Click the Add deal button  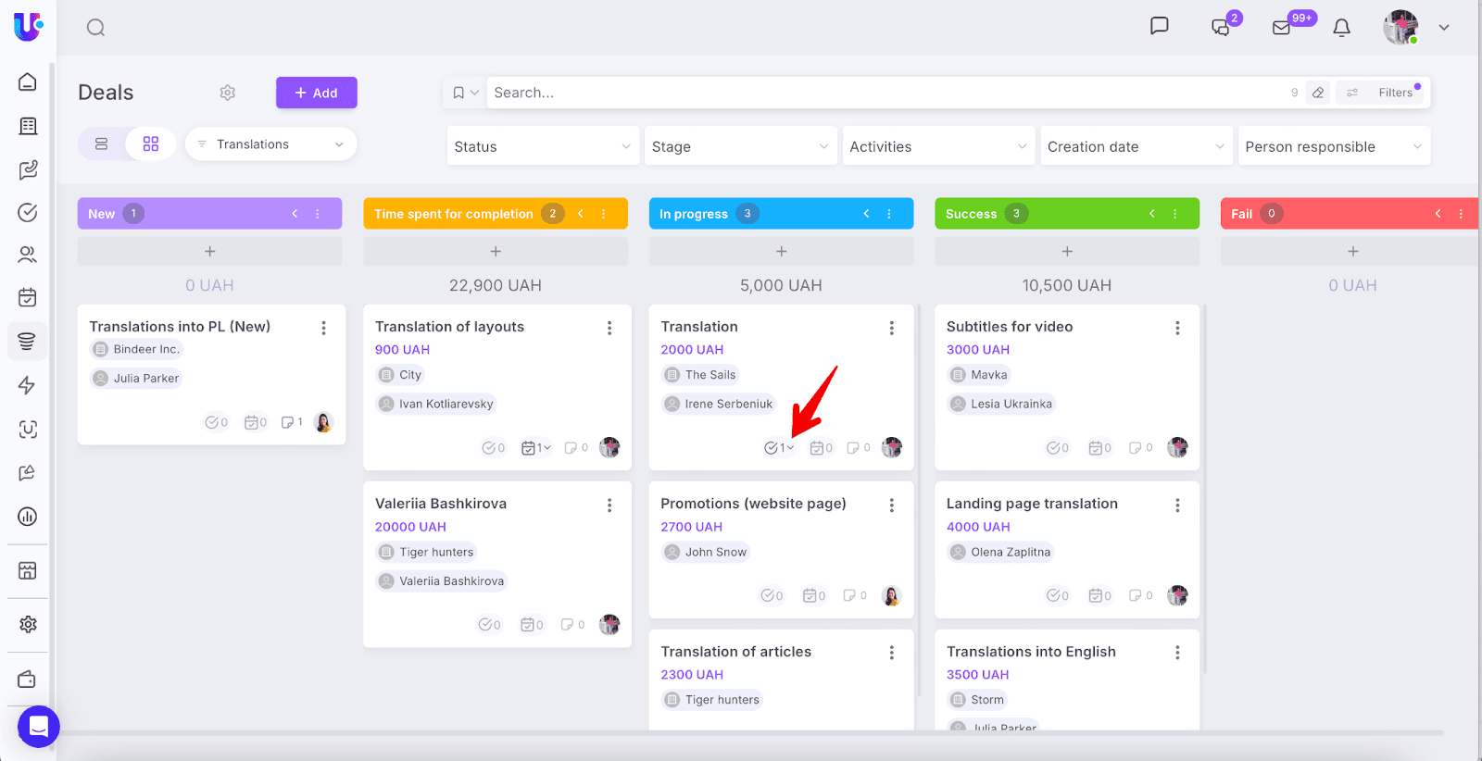[x=316, y=93]
